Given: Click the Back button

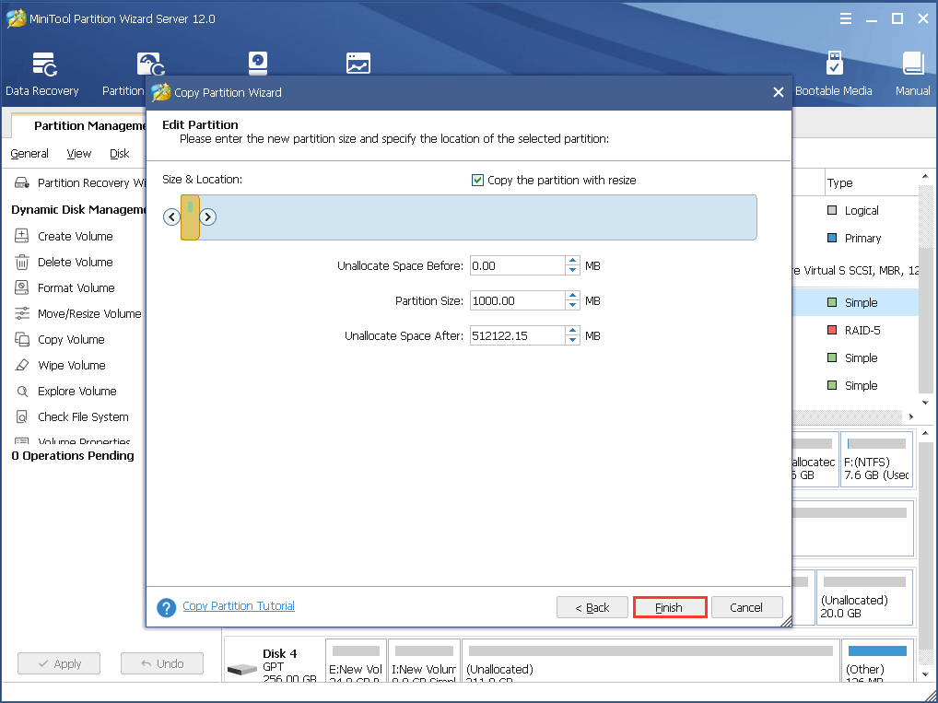Looking at the screenshot, I should (592, 607).
